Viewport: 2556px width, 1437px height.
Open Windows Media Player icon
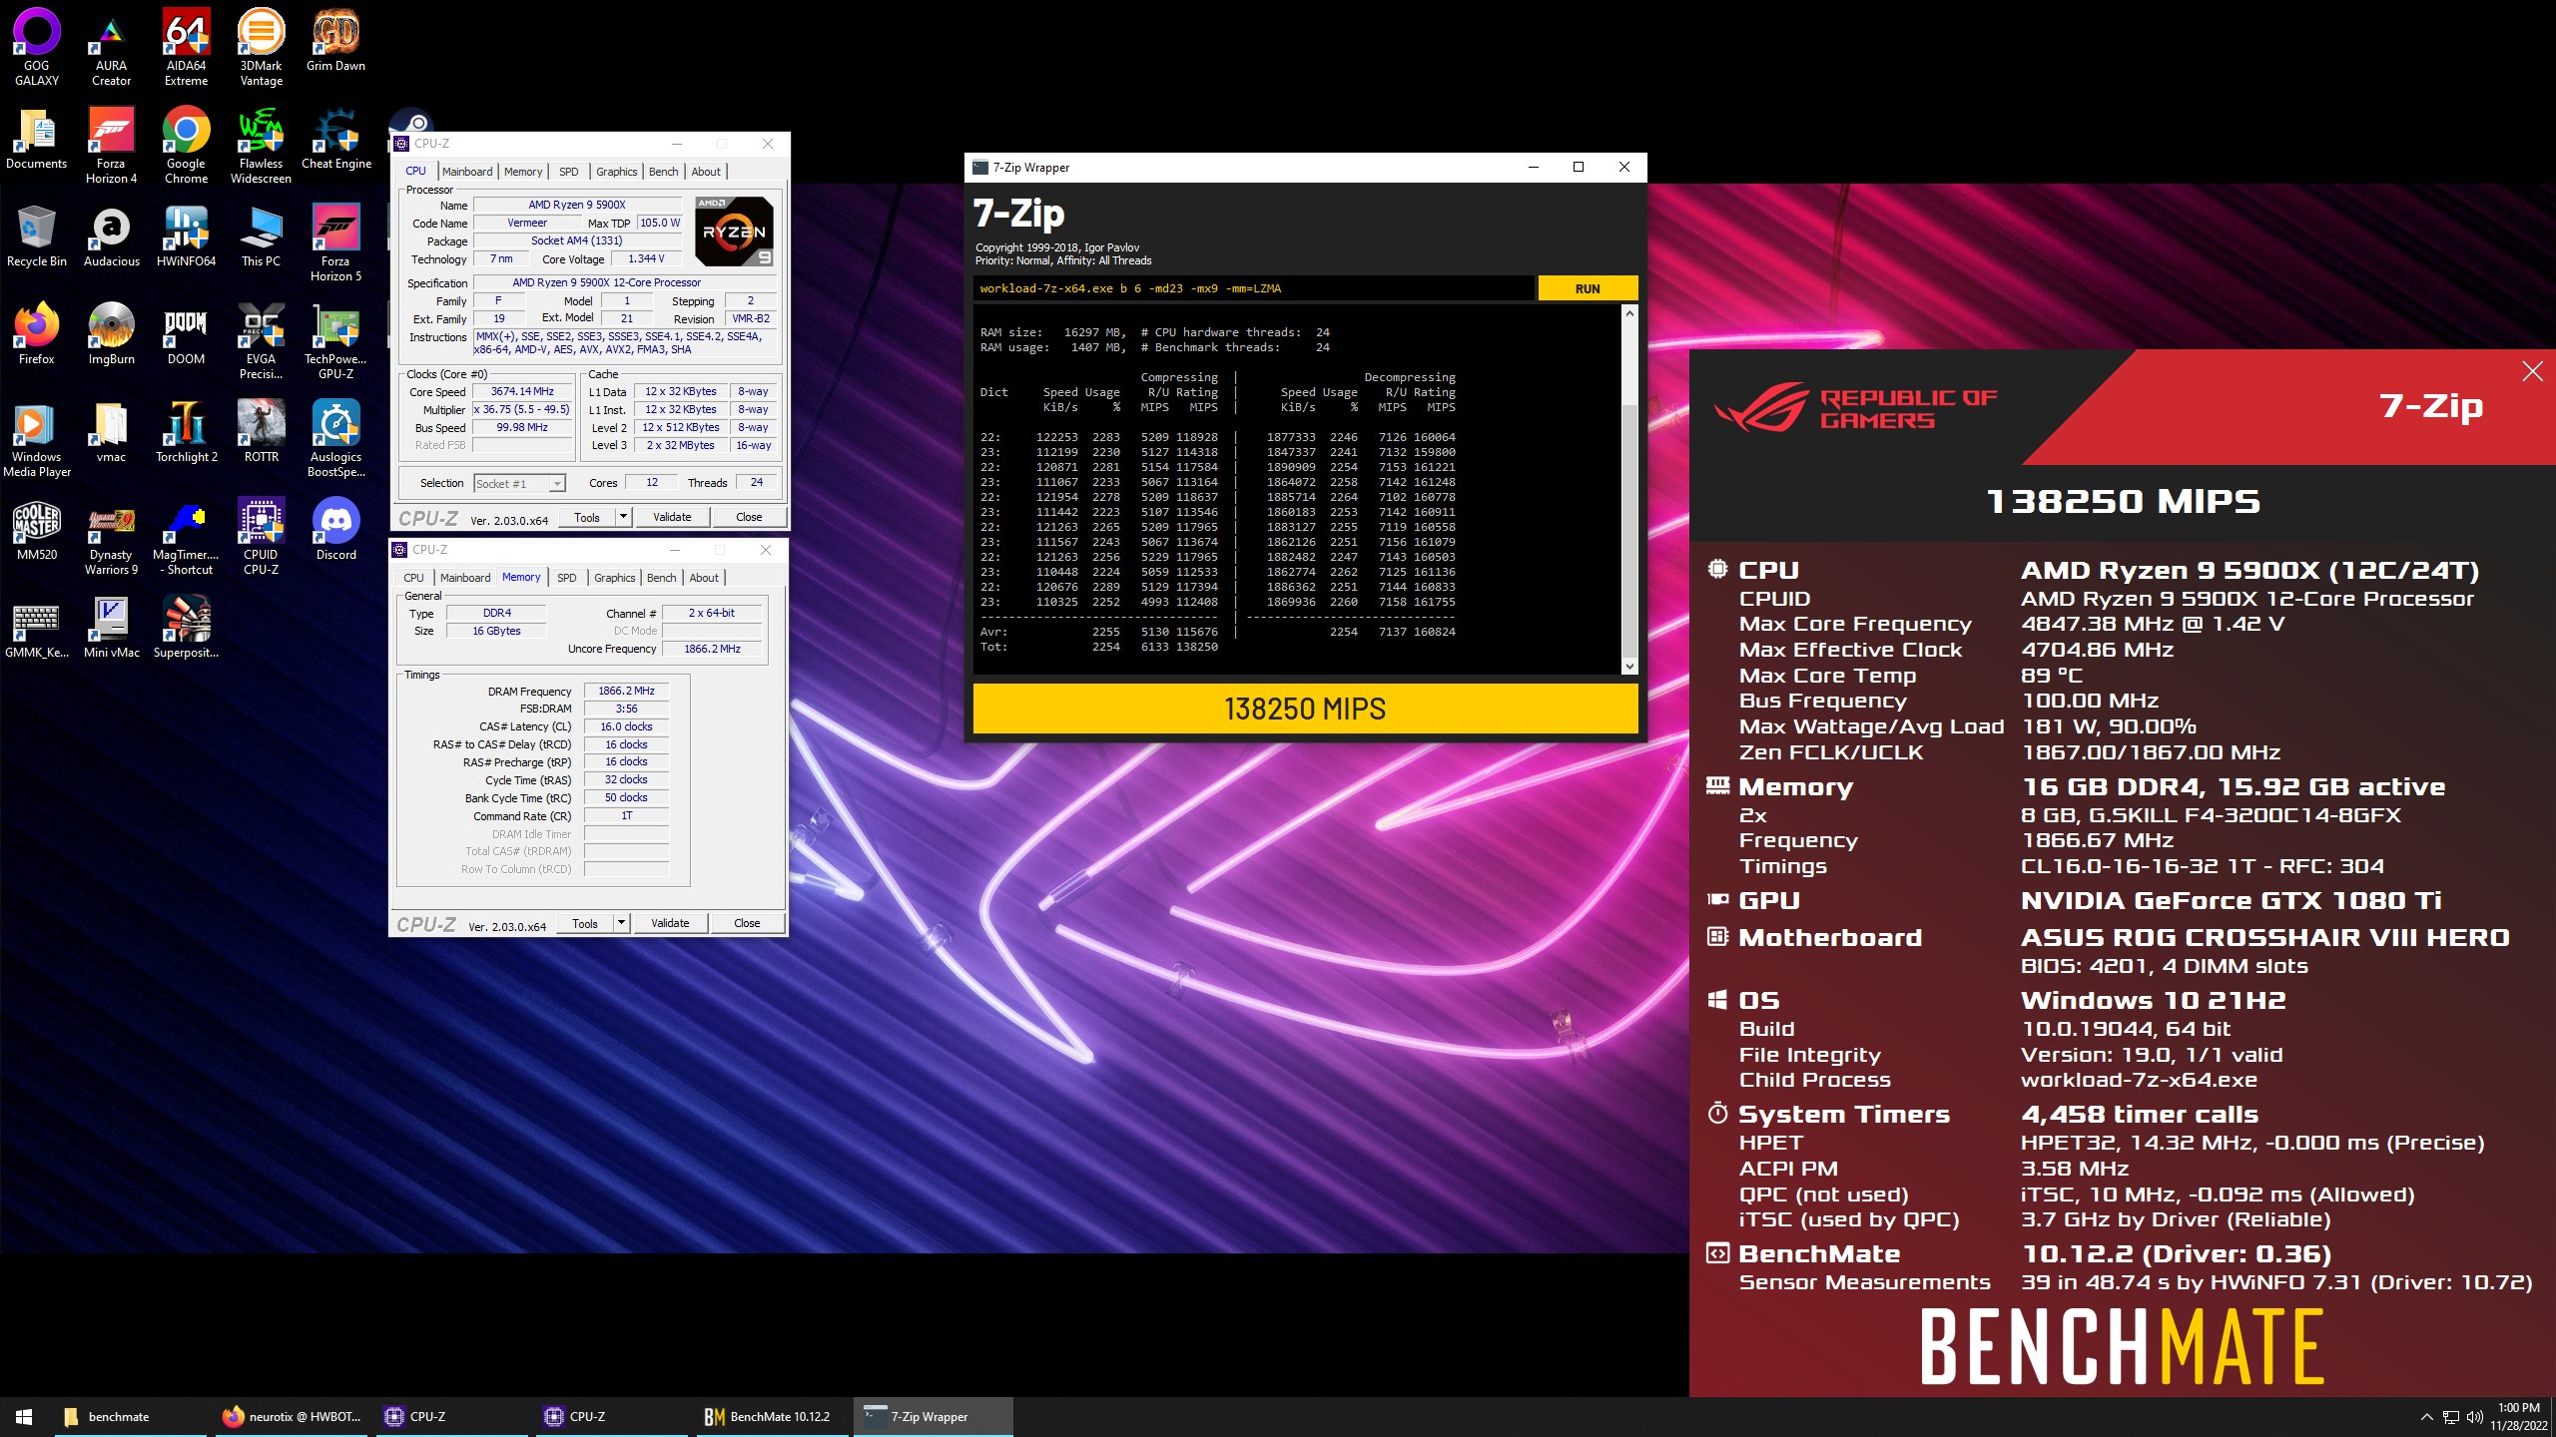(x=37, y=438)
